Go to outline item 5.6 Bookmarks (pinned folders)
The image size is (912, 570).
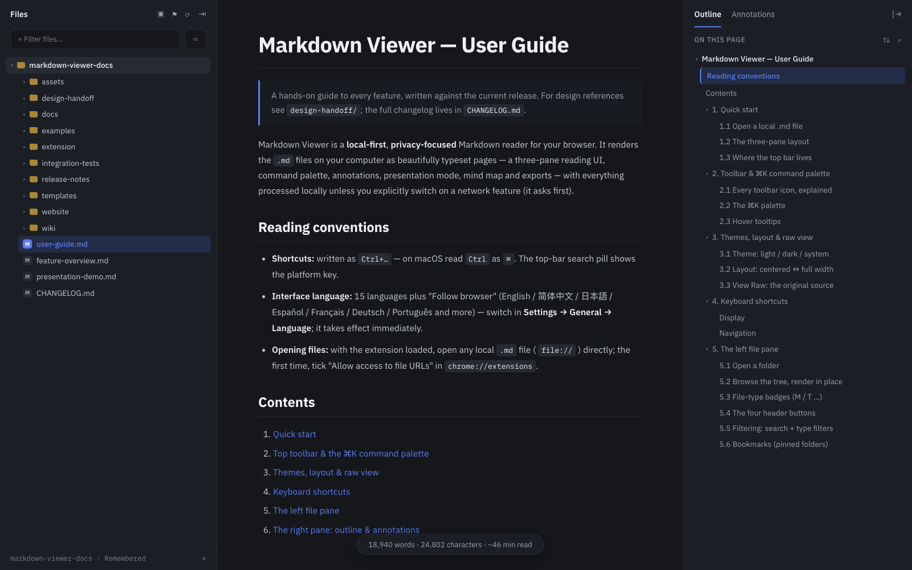[773, 444]
